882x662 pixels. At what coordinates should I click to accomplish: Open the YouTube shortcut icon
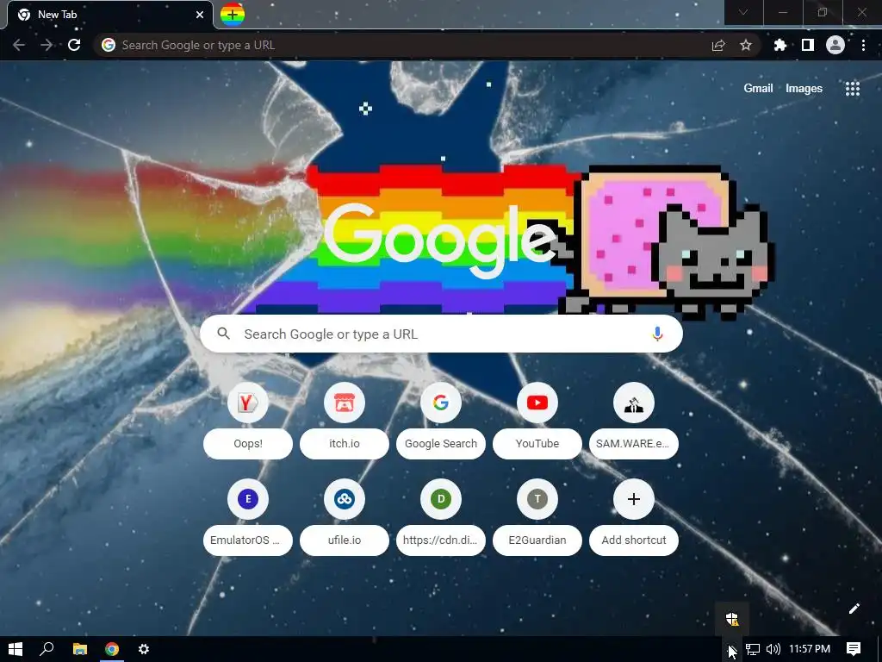537,403
